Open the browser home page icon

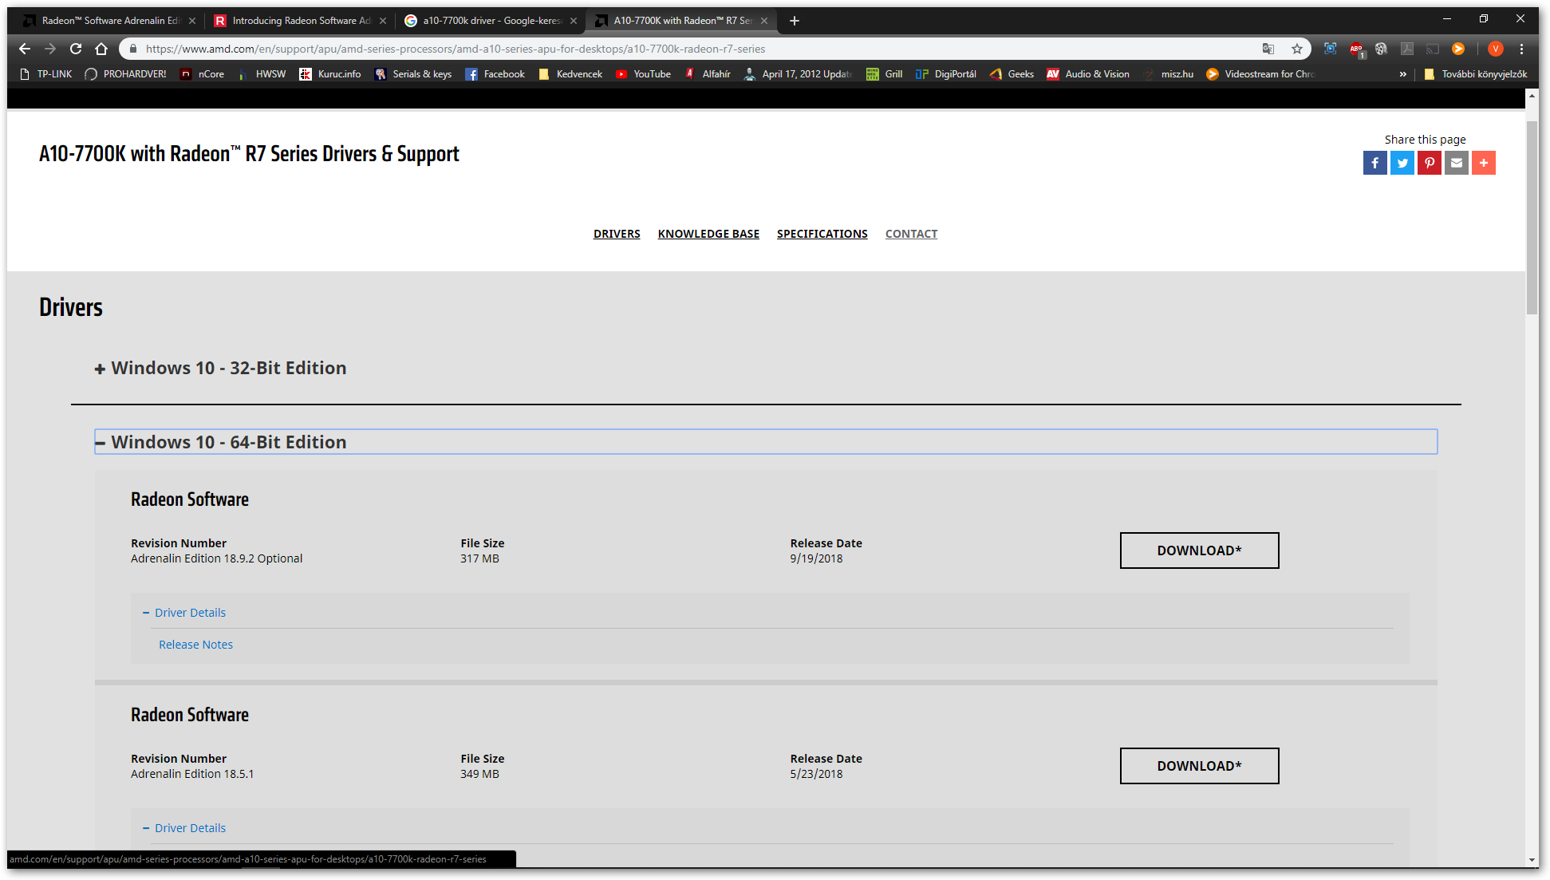pos(101,49)
